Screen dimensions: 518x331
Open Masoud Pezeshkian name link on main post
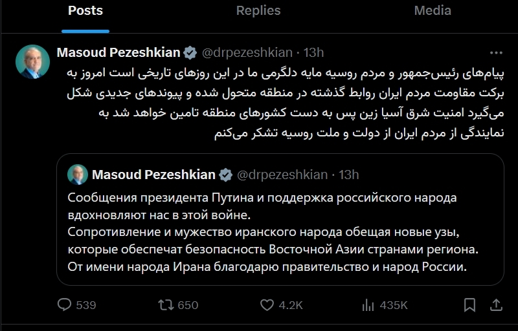(x=118, y=52)
